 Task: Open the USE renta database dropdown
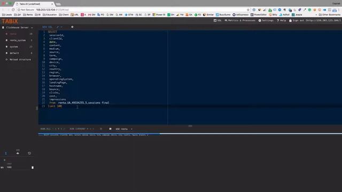tap(124, 129)
